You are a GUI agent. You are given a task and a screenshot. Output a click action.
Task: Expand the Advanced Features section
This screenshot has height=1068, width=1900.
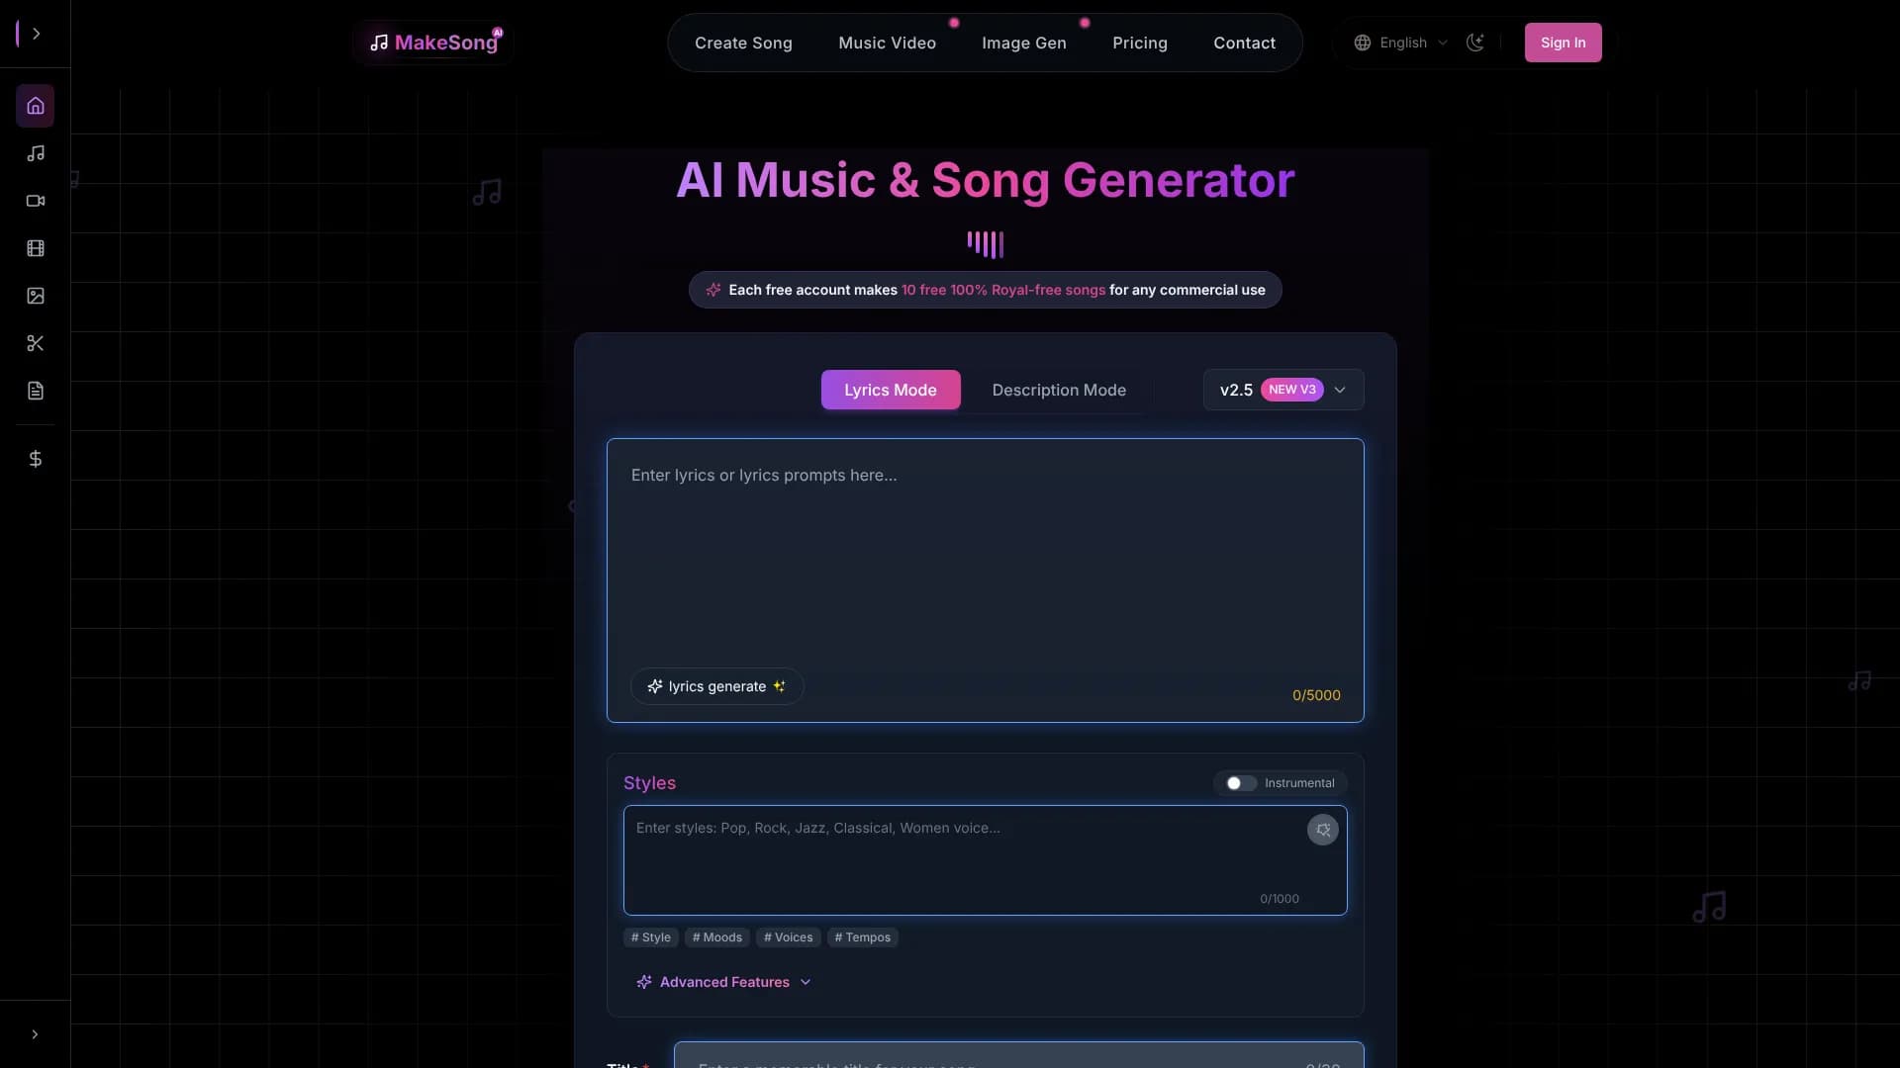(x=724, y=982)
